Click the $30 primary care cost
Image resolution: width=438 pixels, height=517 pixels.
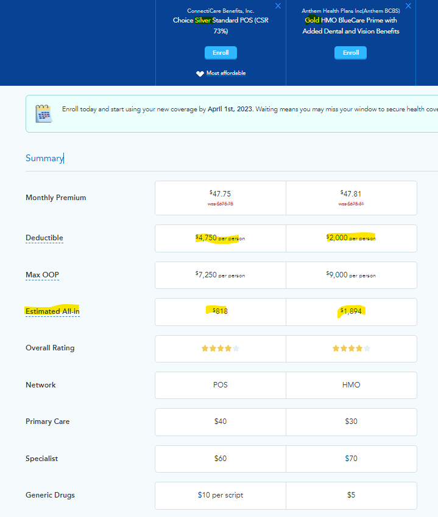click(351, 422)
